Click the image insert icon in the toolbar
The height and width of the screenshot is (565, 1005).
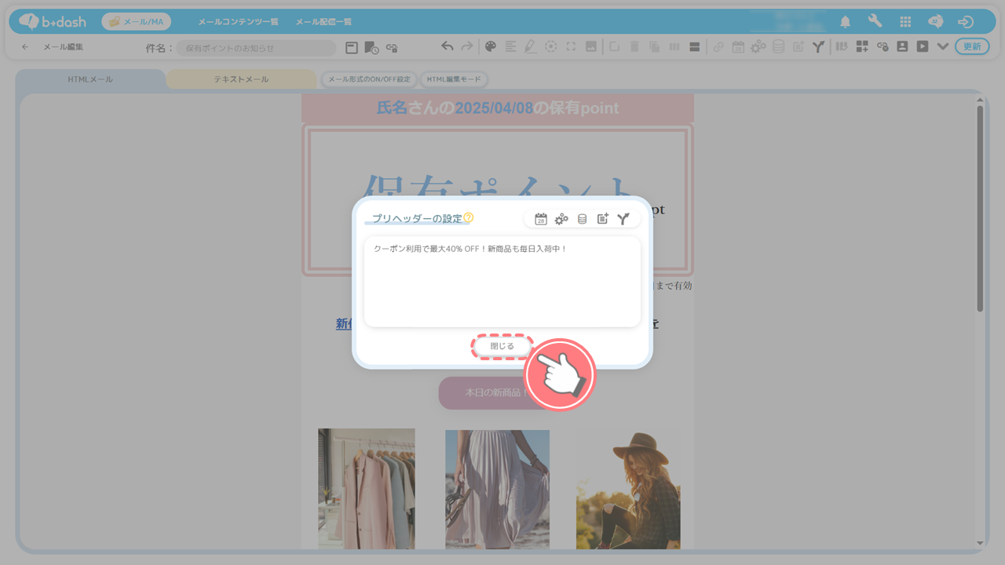(x=591, y=47)
